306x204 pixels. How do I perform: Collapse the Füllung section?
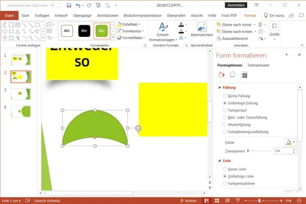click(219, 88)
